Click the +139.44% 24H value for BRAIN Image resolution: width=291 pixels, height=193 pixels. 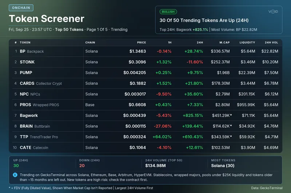pos(192,126)
